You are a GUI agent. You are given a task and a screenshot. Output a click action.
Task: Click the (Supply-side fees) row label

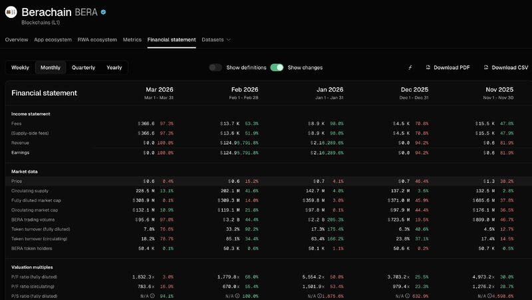point(30,133)
